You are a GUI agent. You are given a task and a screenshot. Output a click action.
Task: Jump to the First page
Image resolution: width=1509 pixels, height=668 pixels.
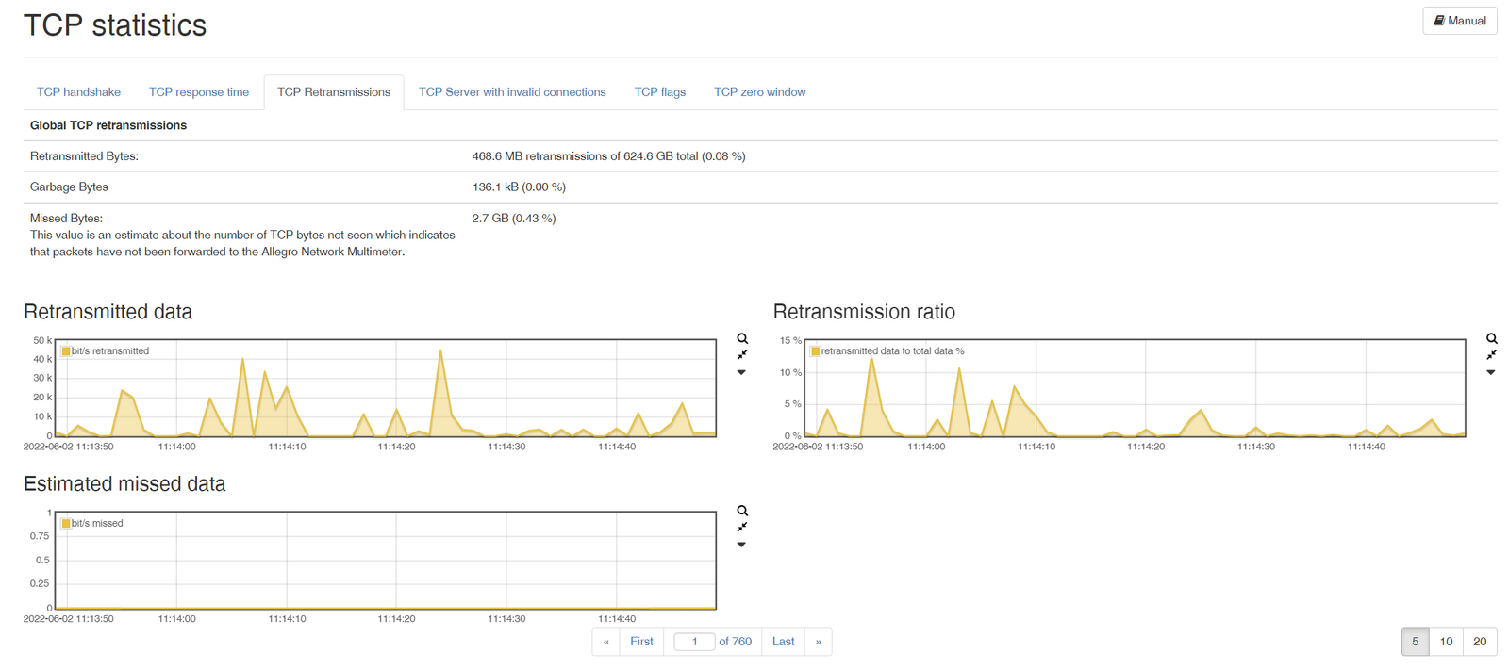click(641, 642)
